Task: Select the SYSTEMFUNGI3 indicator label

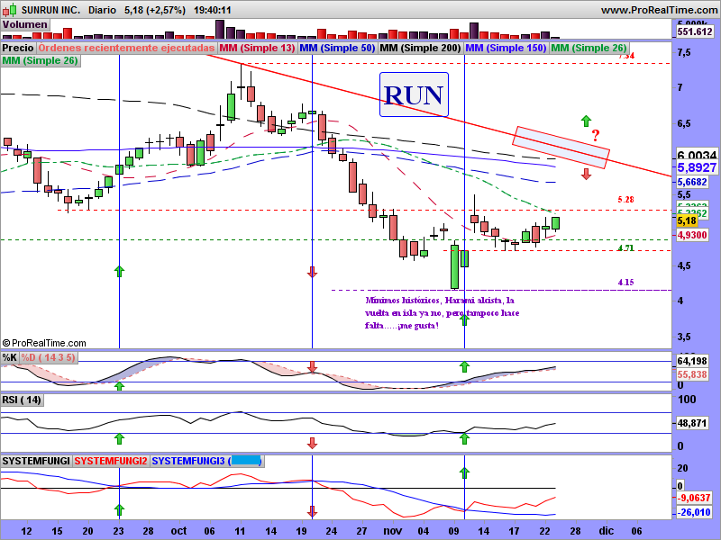Action: point(207,461)
